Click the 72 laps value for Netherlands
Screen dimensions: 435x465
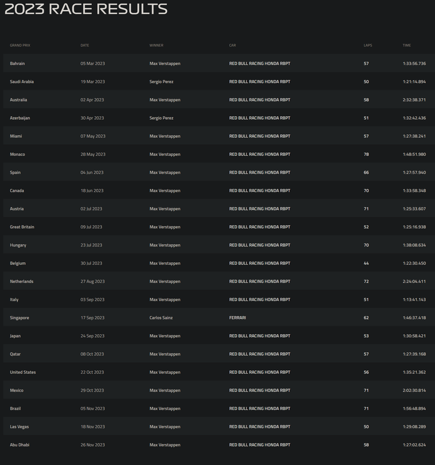click(366, 281)
